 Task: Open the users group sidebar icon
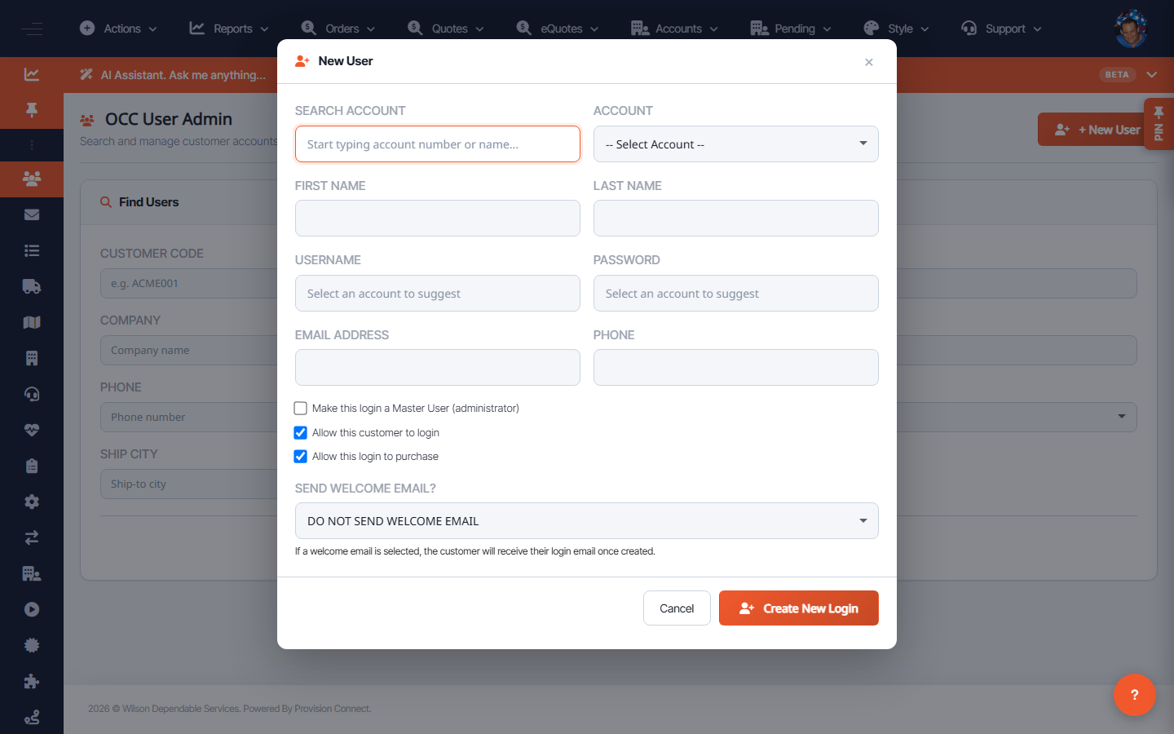(x=32, y=179)
